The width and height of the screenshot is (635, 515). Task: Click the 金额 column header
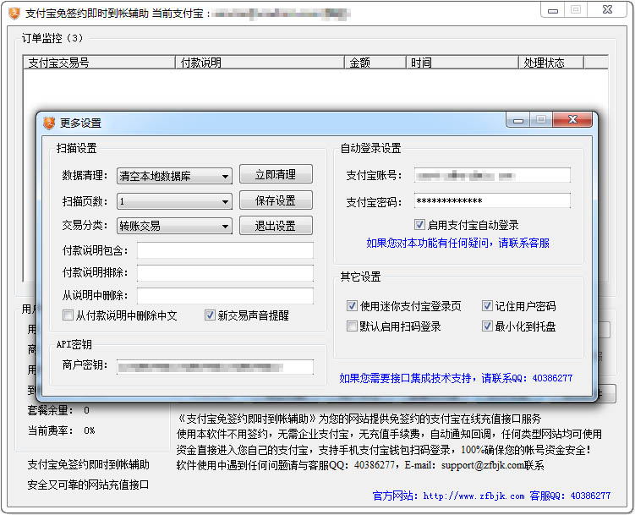(375, 63)
